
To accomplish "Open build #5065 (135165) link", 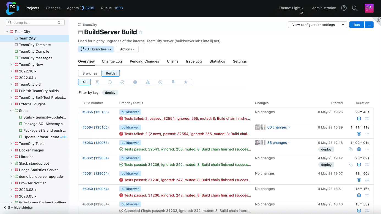I will point(95,112).
